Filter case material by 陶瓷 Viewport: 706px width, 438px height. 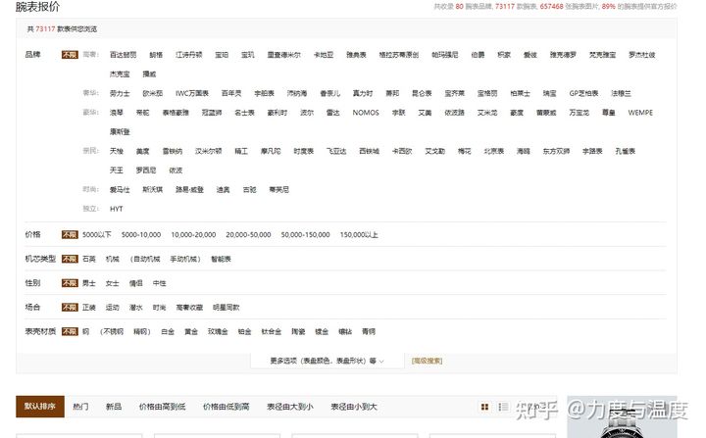(x=298, y=332)
